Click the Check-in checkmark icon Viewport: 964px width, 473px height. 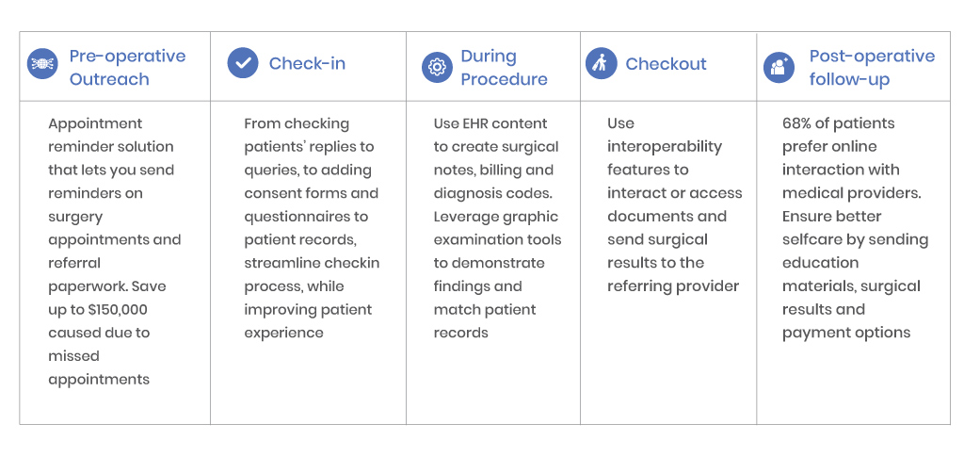click(x=243, y=63)
